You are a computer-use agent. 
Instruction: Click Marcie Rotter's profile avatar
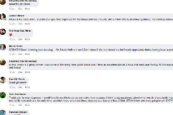(3, 47)
